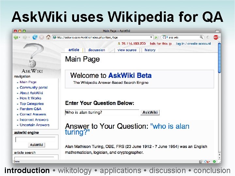Open the Adblock Plus dropdown arrow
The height and width of the screenshot is (176, 235).
220,37
